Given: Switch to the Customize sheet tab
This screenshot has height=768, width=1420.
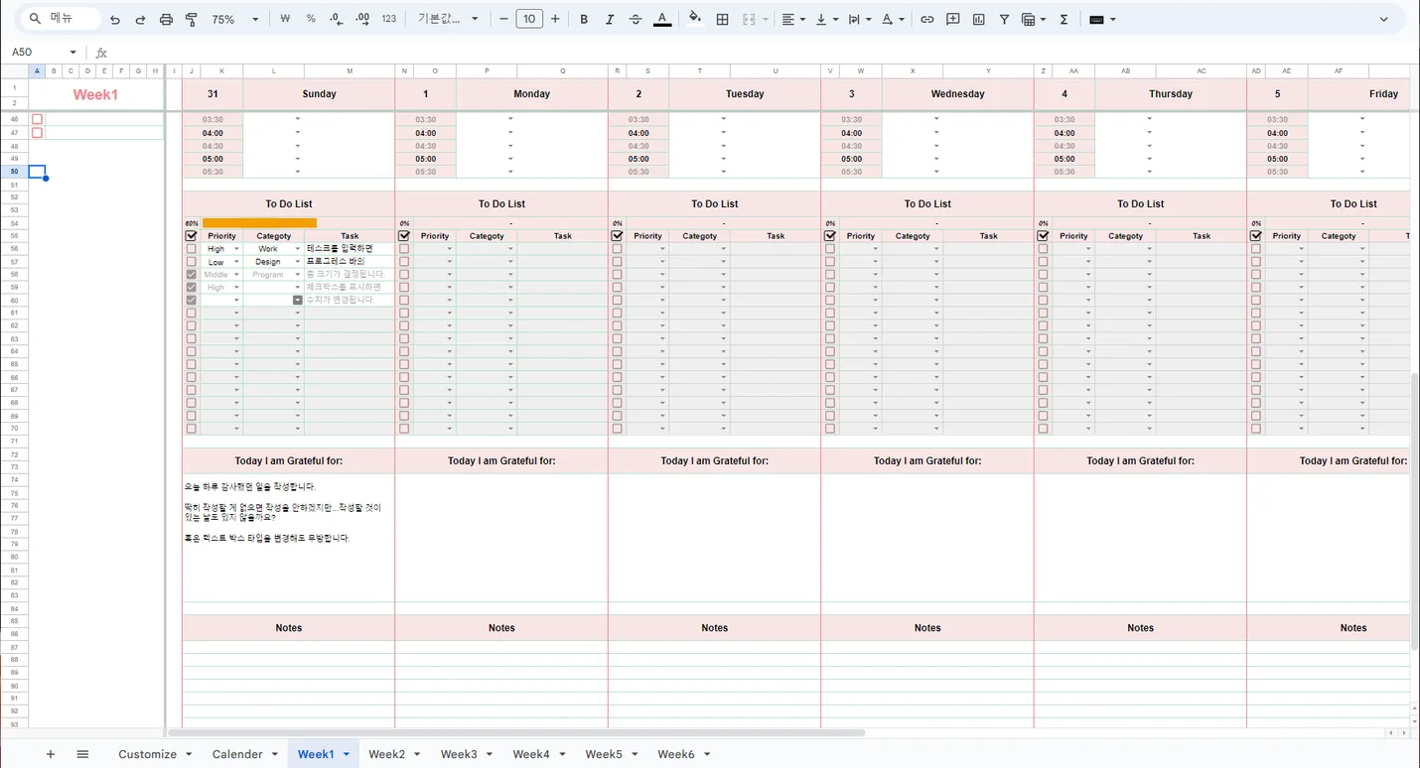Looking at the screenshot, I should (x=147, y=754).
